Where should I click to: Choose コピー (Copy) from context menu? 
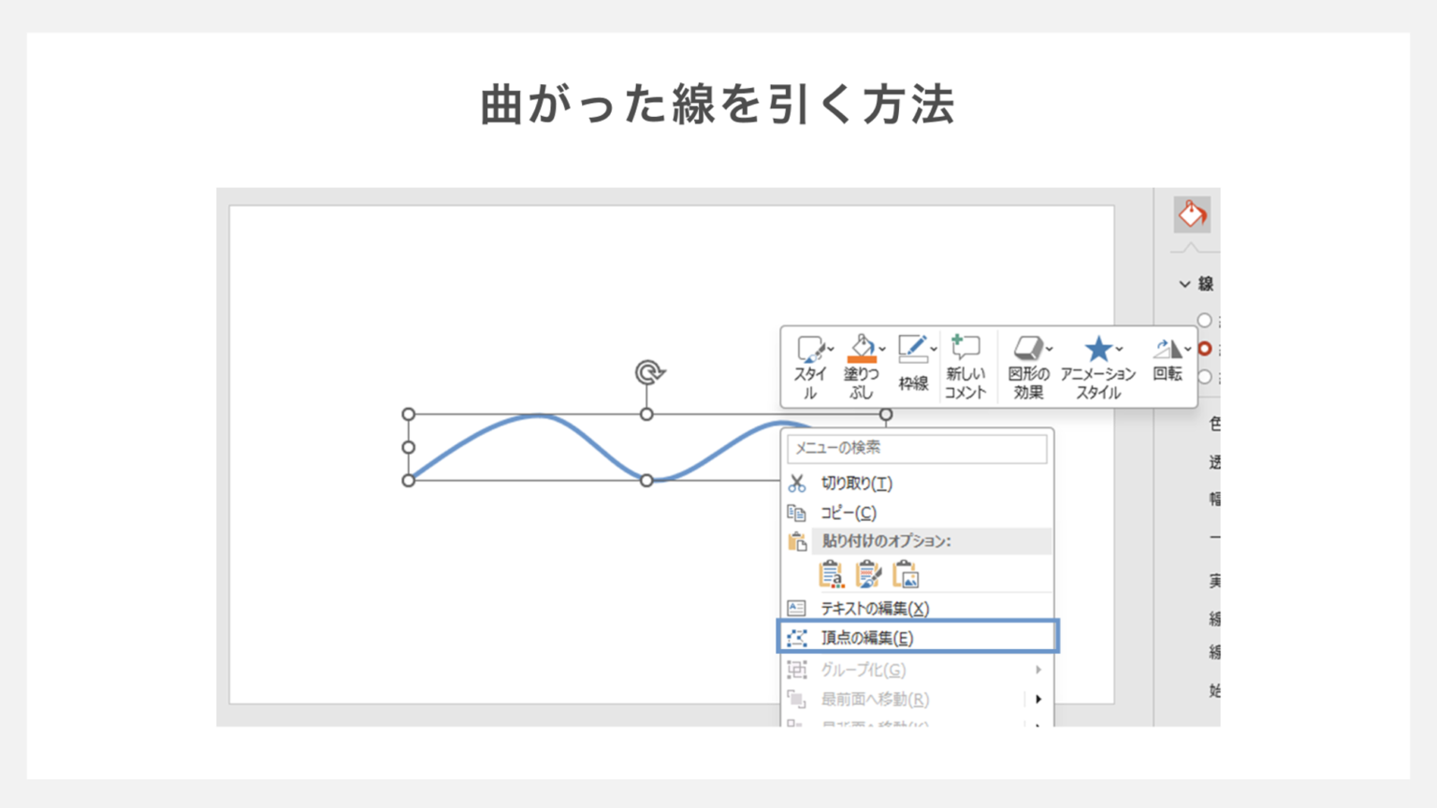click(848, 512)
